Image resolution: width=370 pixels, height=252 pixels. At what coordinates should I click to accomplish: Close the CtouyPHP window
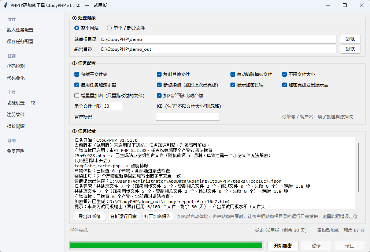tap(362, 5)
